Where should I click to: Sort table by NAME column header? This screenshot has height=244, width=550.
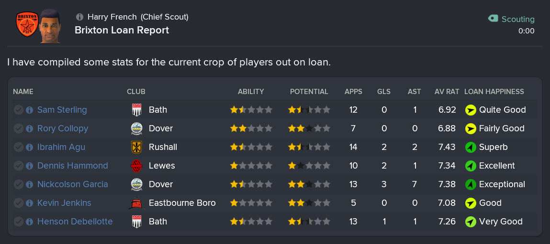pos(23,92)
